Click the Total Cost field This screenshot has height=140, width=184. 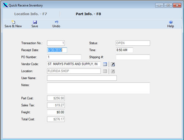(x=56, y=119)
